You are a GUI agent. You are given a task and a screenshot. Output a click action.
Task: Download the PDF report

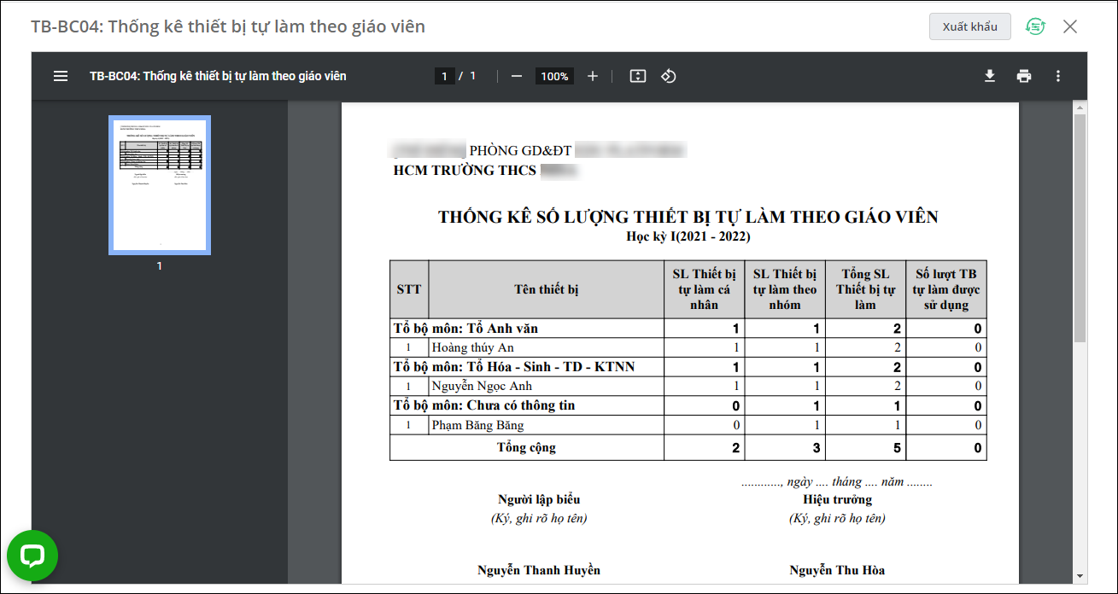[990, 76]
